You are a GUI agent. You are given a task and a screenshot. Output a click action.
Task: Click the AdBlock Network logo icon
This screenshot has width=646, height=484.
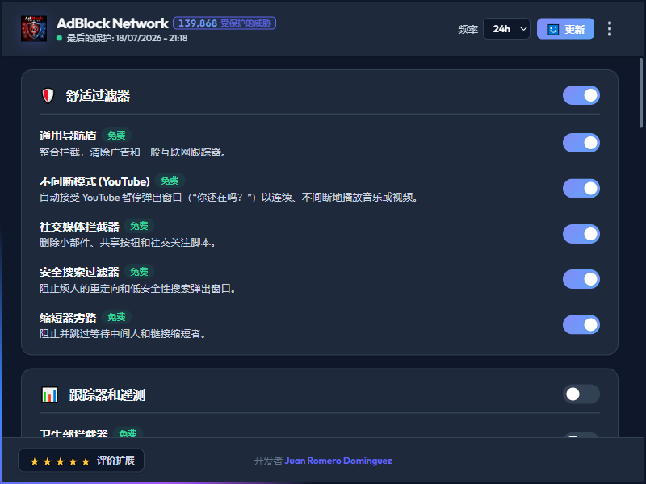pos(34,29)
